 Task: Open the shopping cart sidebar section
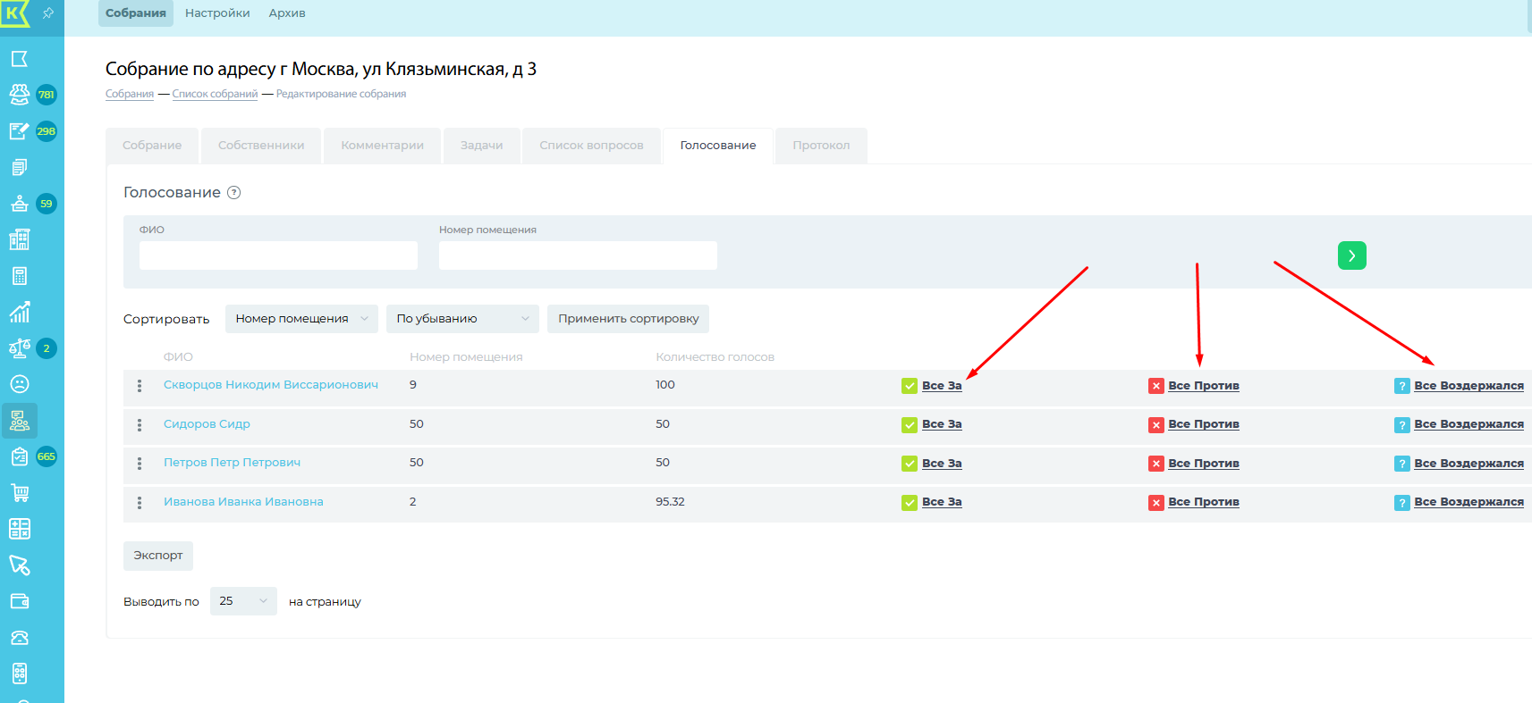20,492
